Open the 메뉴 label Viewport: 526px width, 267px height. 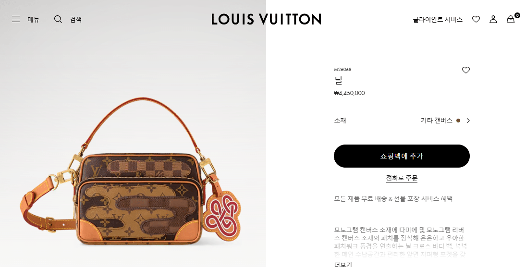34,20
